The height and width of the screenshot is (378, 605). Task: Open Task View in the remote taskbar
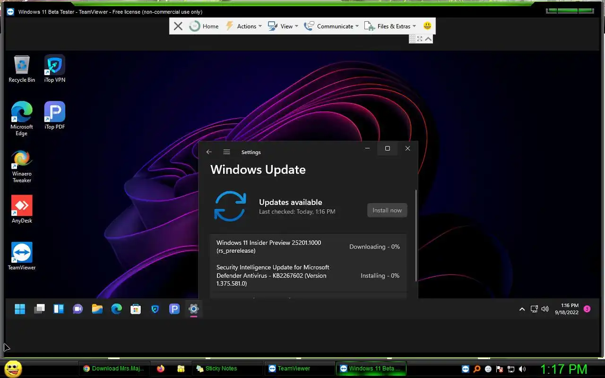pos(39,309)
